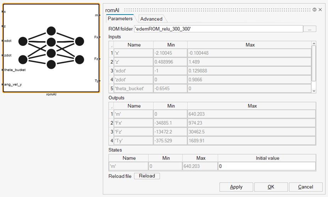
Task: Select the xdot input port on block
Action: coord(3,41)
